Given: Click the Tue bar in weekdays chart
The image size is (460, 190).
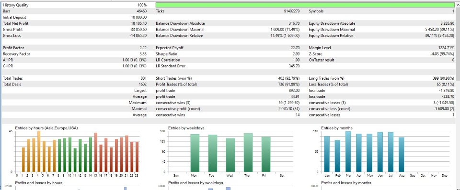Looking at the screenshot, I should click(213, 153).
